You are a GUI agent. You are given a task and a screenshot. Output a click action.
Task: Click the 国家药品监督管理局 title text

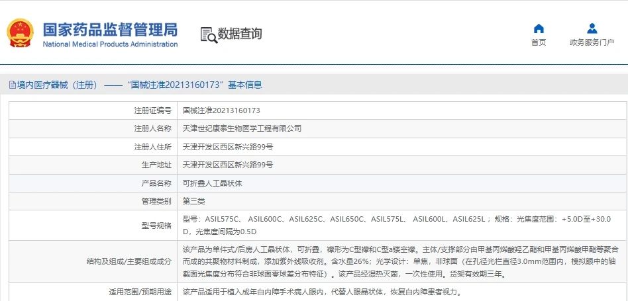(x=110, y=30)
